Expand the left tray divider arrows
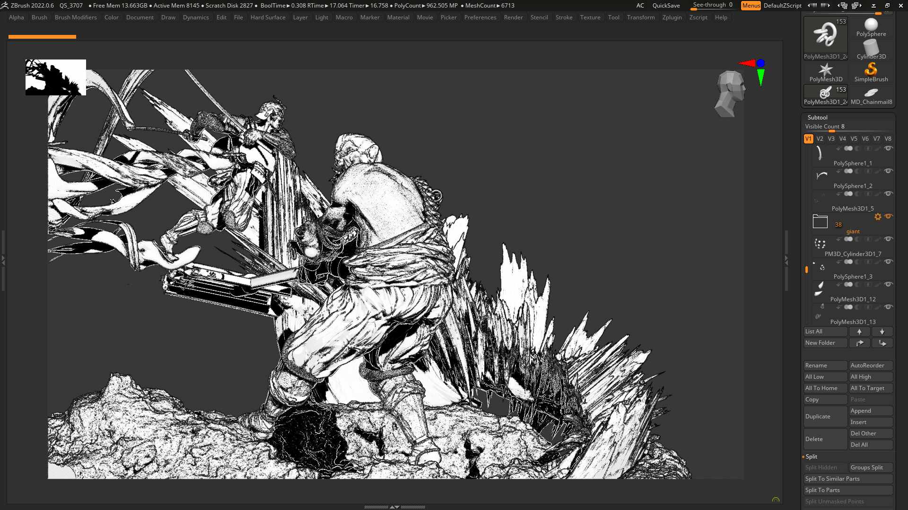The height and width of the screenshot is (510, 908). (x=3, y=260)
